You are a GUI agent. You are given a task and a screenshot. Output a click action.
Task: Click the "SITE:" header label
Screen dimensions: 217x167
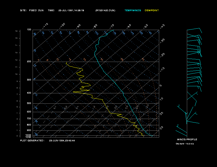23,10
